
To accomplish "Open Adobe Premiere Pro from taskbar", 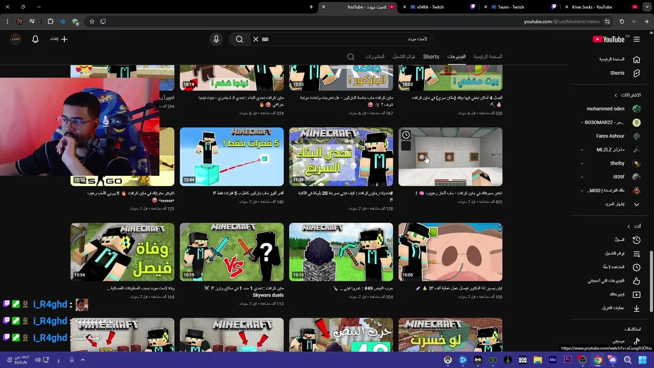I will pos(568,360).
